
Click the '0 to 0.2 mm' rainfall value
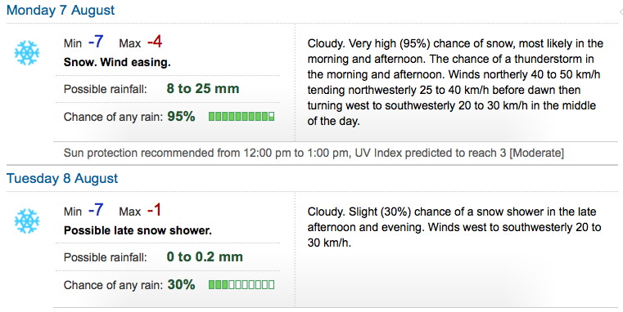pyautogui.click(x=205, y=256)
